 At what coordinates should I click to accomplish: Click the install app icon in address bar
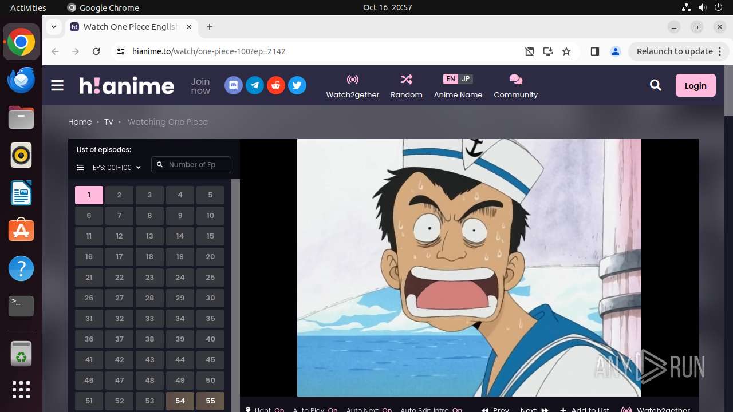(x=548, y=51)
